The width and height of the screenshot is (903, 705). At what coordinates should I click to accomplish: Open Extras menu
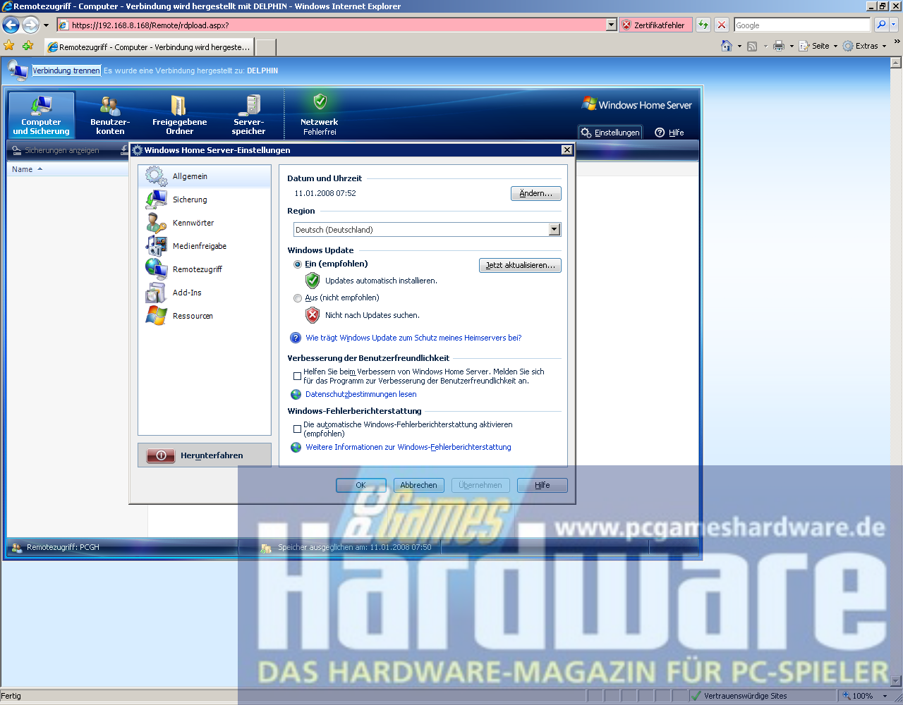pos(864,46)
